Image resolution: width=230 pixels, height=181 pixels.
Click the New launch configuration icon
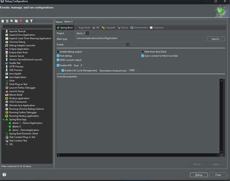click(x=3, y=21)
